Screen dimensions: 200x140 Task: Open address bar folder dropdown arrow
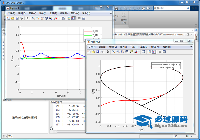pos(192,30)
